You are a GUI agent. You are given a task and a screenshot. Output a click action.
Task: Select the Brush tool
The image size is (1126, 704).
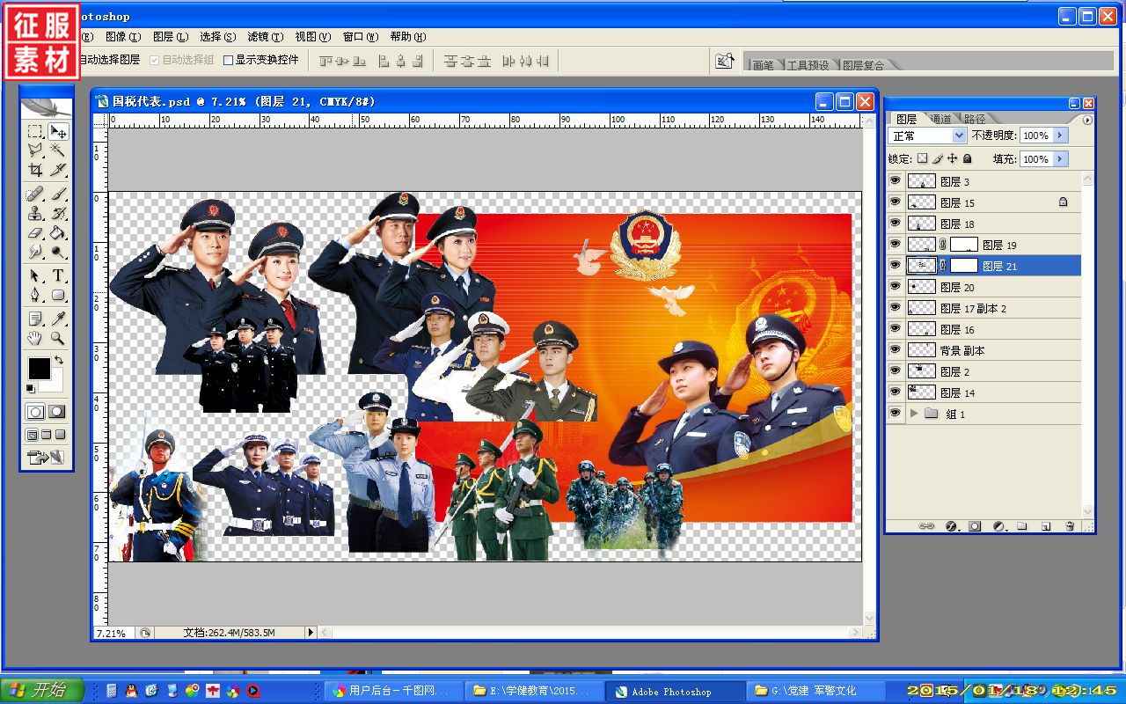pyautogui.click(x=58, y=194)
